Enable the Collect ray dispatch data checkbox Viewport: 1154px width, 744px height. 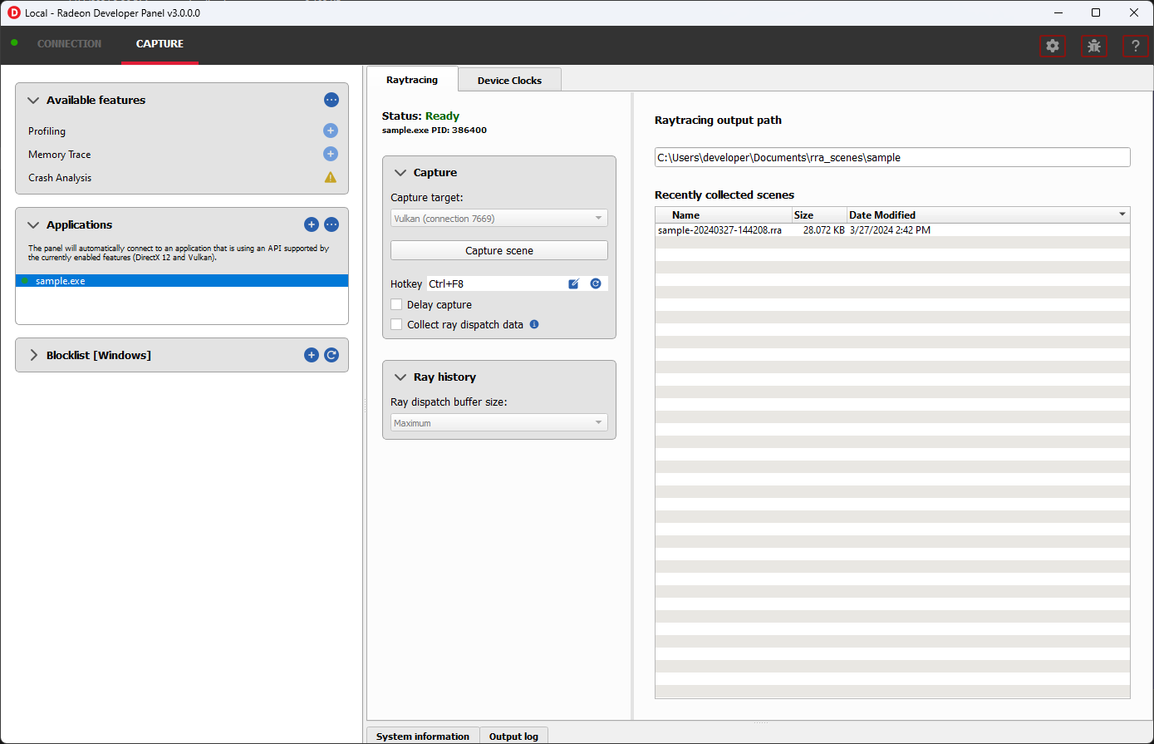click(x=396, y=325)
